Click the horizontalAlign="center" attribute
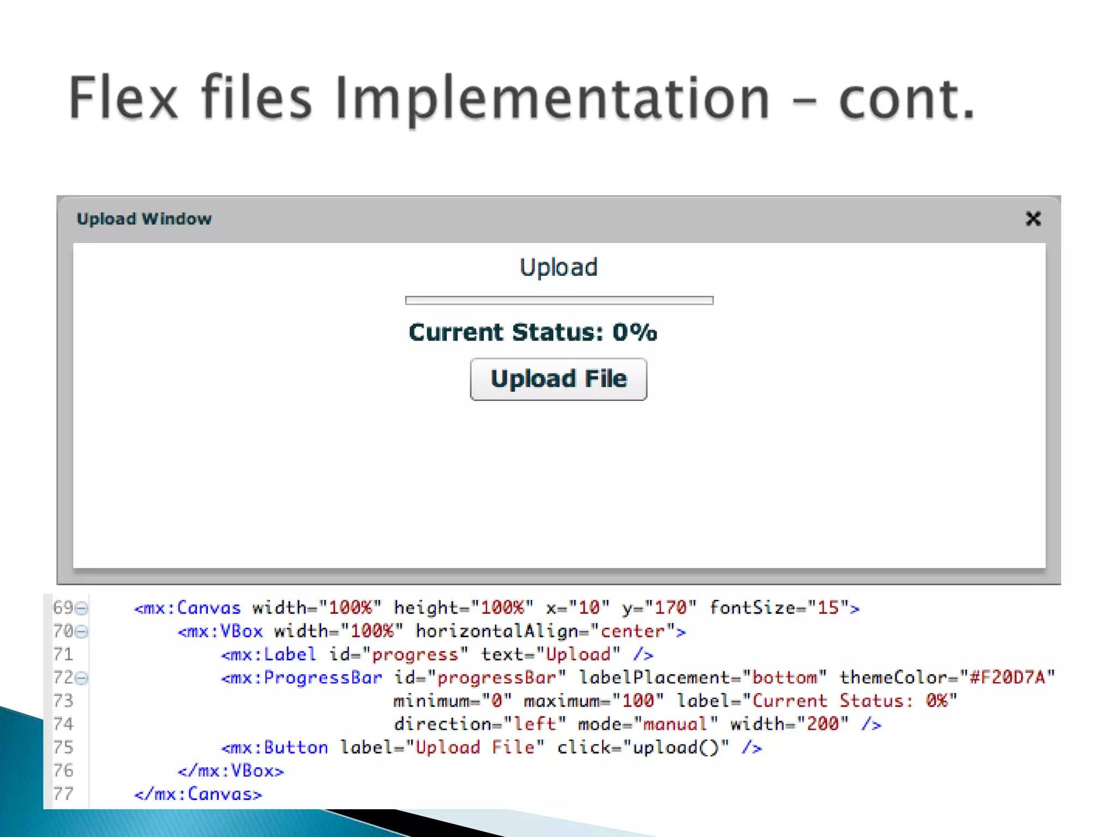This screenshot has height=837, width=1117. coord(545,631)
